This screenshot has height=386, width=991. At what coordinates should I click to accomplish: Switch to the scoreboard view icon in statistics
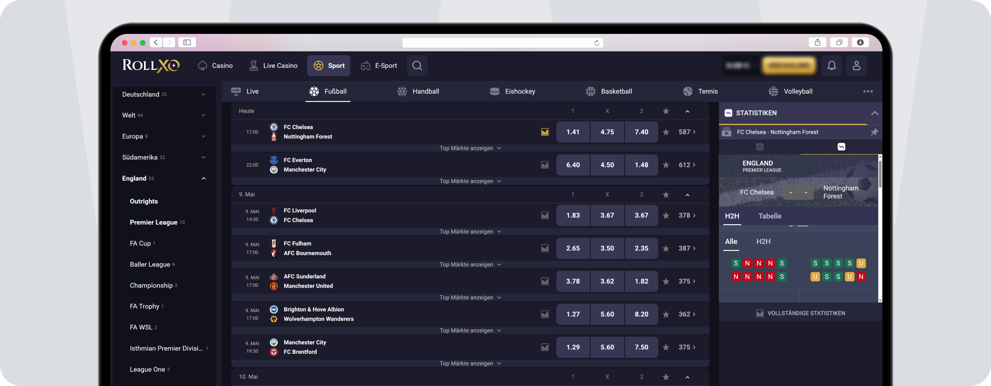coord(759,147)
